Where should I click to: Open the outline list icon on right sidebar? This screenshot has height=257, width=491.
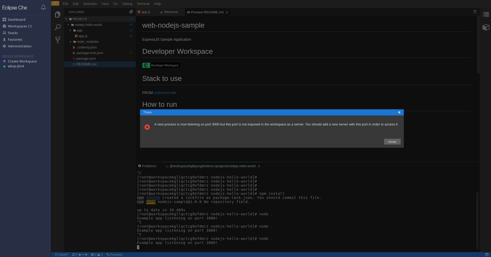pyautogui.click(x=486, y=14)
